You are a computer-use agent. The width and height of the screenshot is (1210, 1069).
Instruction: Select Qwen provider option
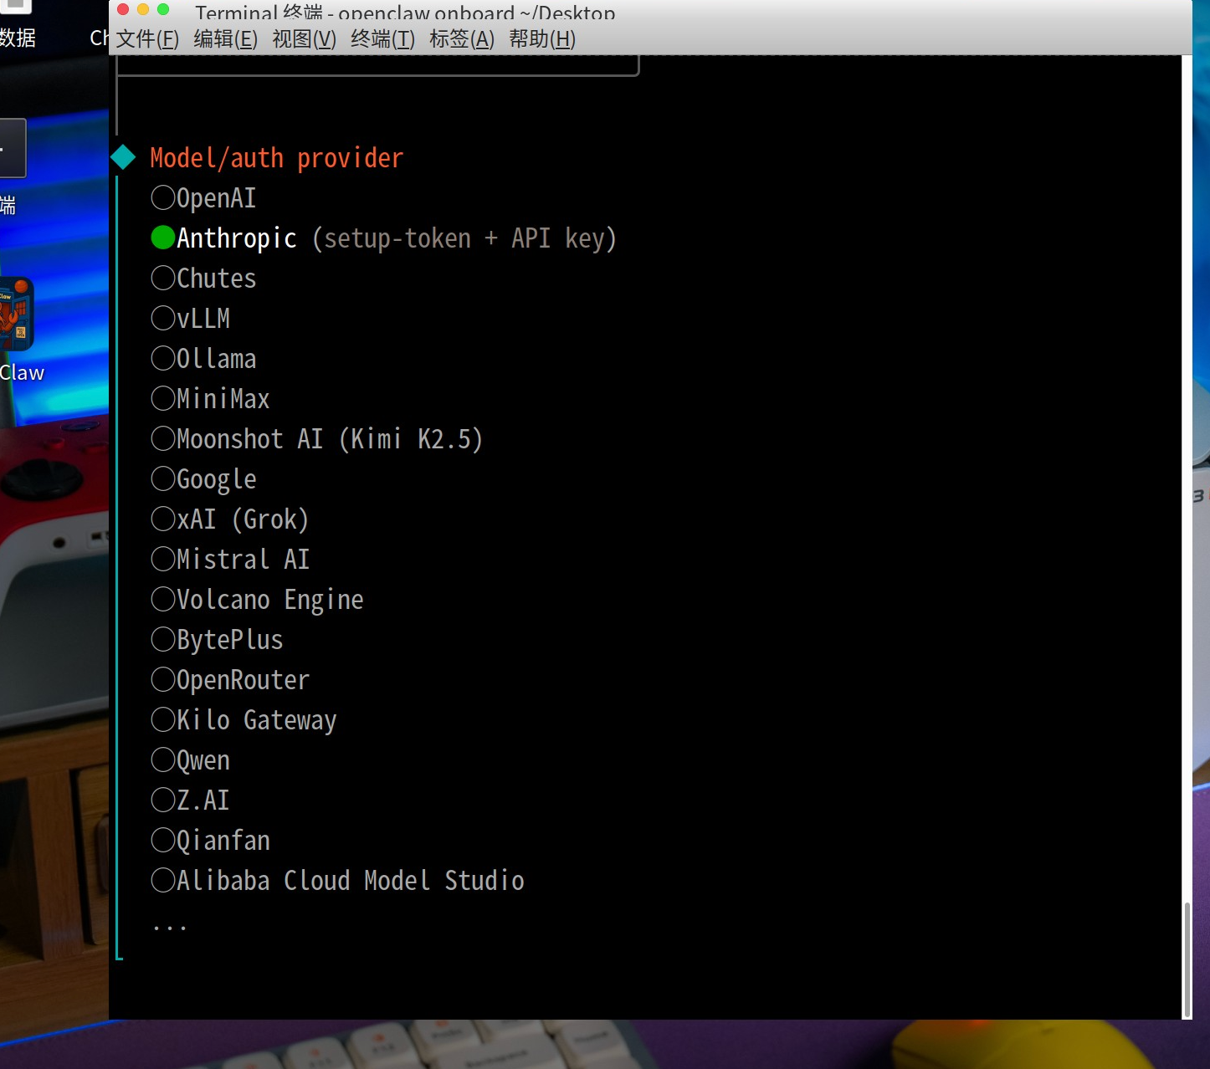pos(190,760)
